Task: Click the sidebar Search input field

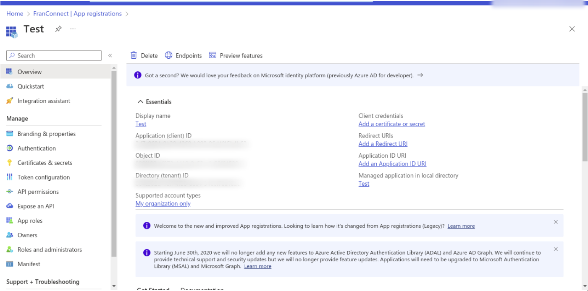Action: coord(54,55)
